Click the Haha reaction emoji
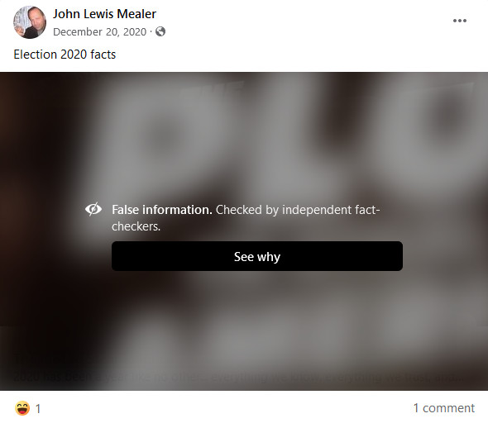Screen dimensions: 488x423 (x=22, y=408)
